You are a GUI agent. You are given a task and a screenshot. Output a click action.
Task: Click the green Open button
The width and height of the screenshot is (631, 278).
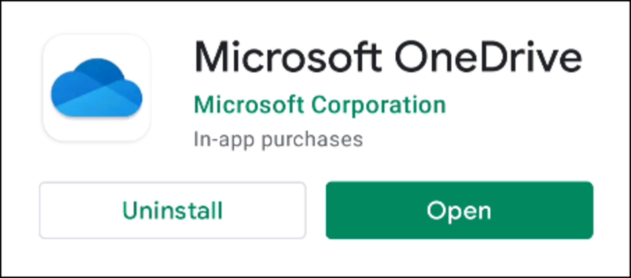[x=459, y=210]
